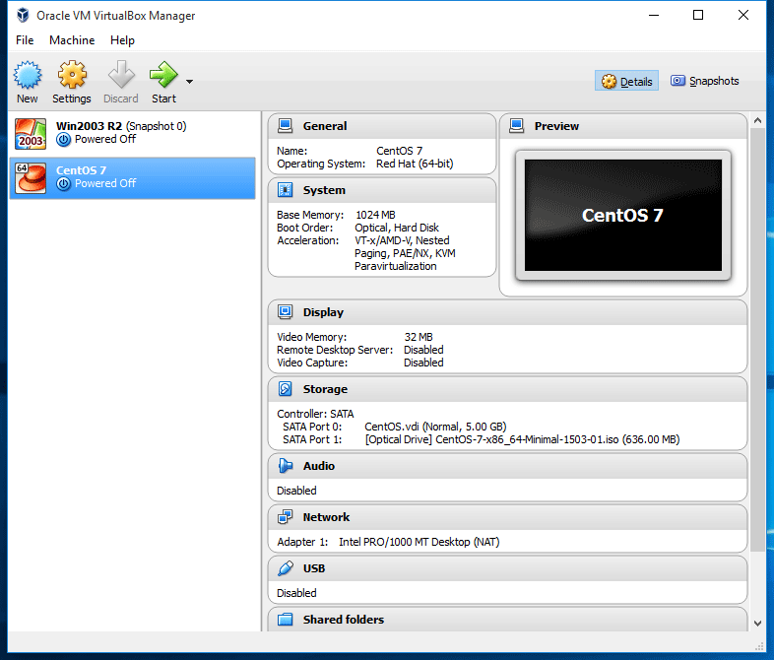Open the Help menu
Screen dimensions: 774x660
pos(122,40)
